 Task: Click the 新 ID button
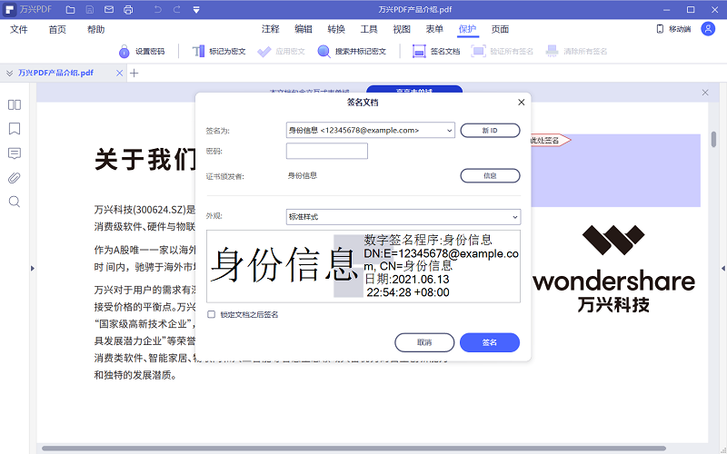(x=490, y=131)
